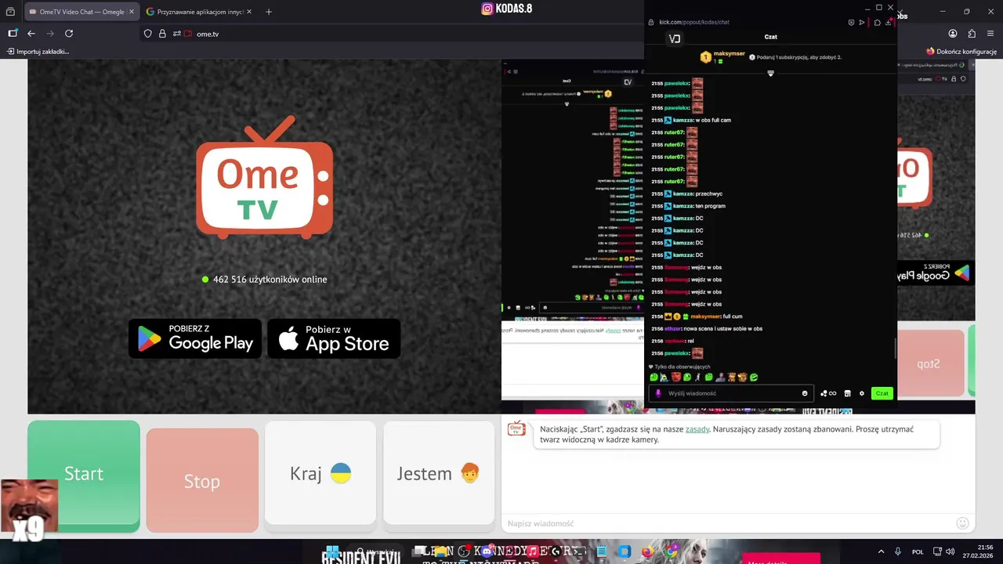
Task: Click purple microphone icon in Kick chat
Action: click(x=658, y=393)
